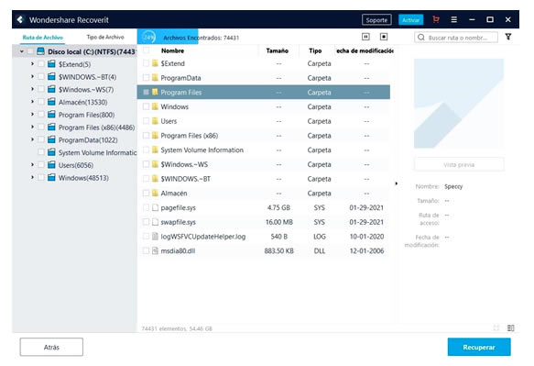Expand the $WINDOWS.~BT(4) tree node
The height and width of the screenshot is (366, 534).
pyautogui.click(x=32, y=76)
